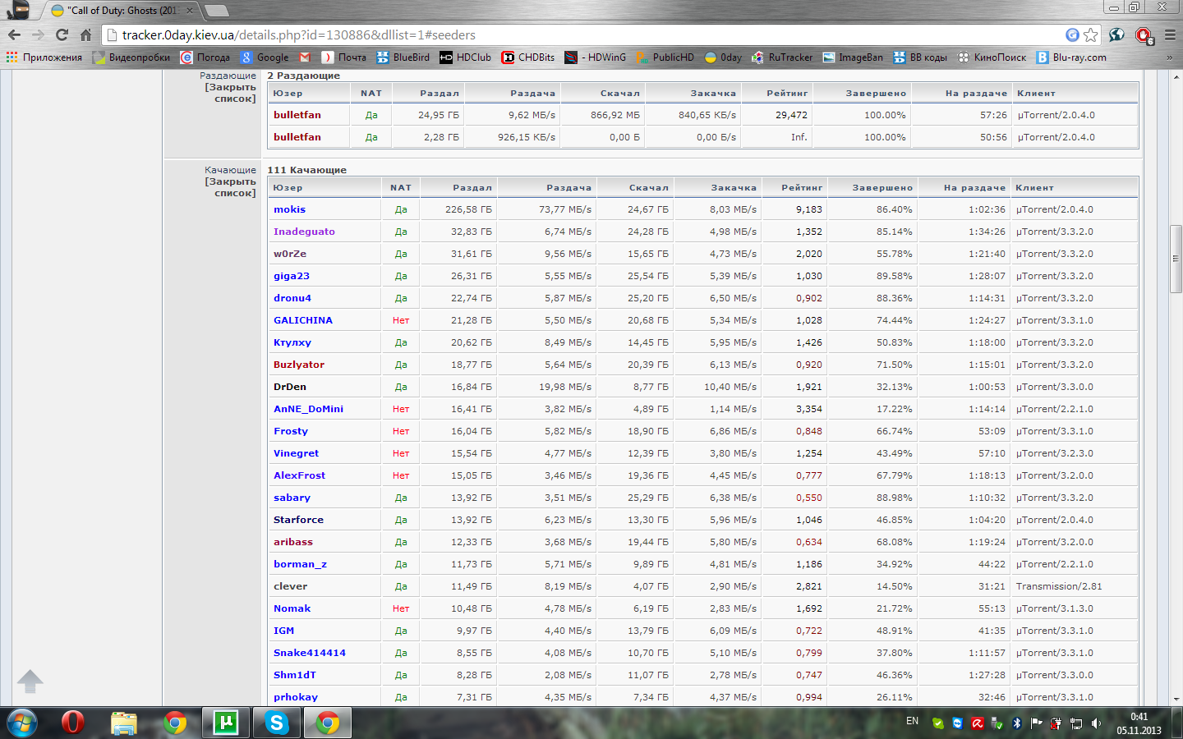This screenshot has height=739, width=1183.
Task: Open the 0day bookmark
Action: coord(723,57)
